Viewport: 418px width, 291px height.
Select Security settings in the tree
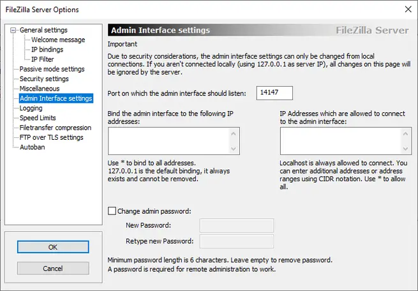(x=44, y=78)
